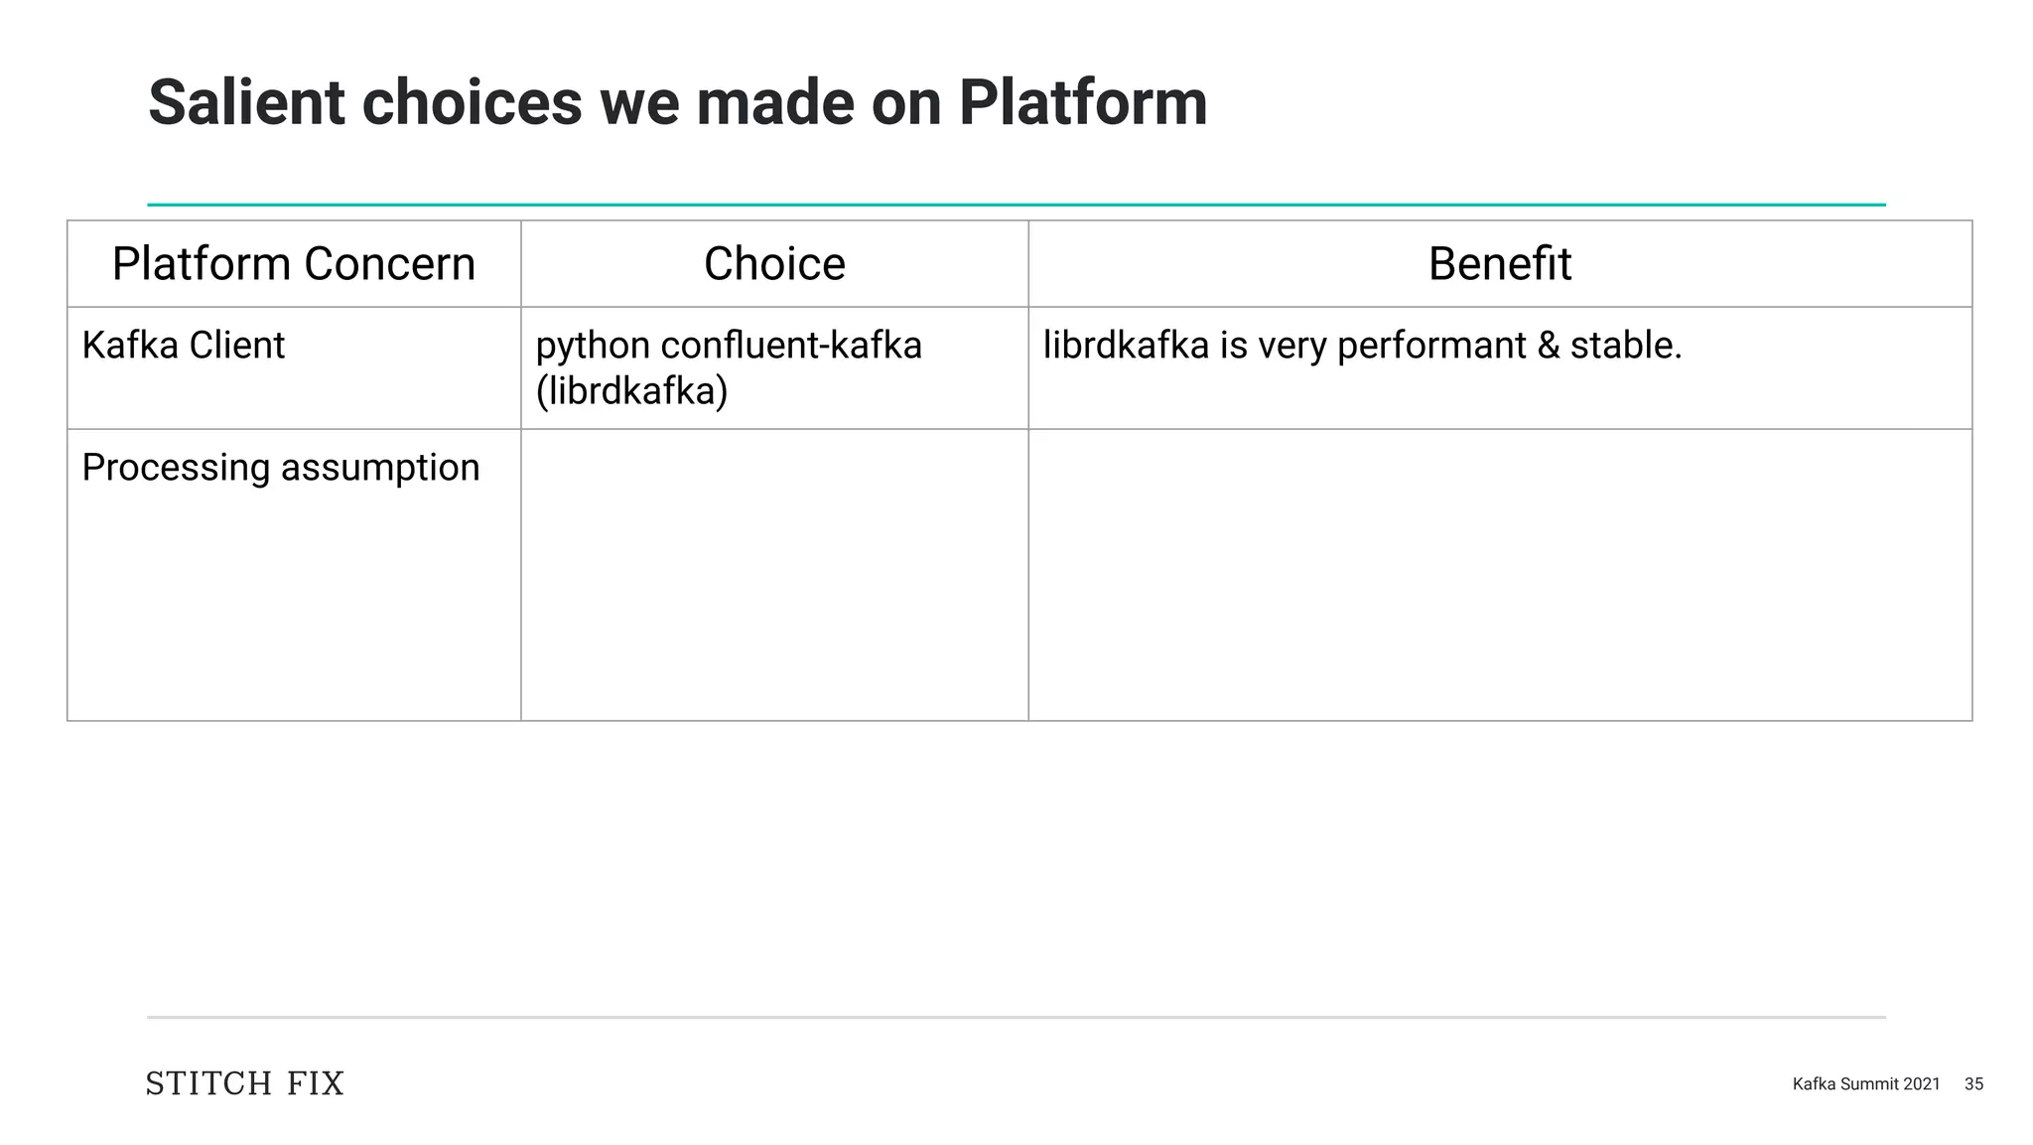Viewport: 2033px width, 1145px height.
Task: Click the 'python confluent-kafka (librdkafka)' cell
Action: click(729, 368)
